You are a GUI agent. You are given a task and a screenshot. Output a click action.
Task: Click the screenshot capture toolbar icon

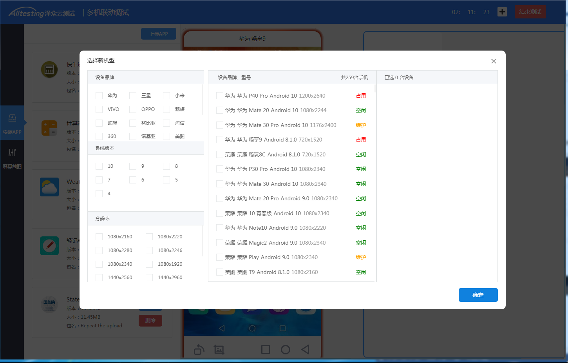pyautogui.click(x=219, y=349)
